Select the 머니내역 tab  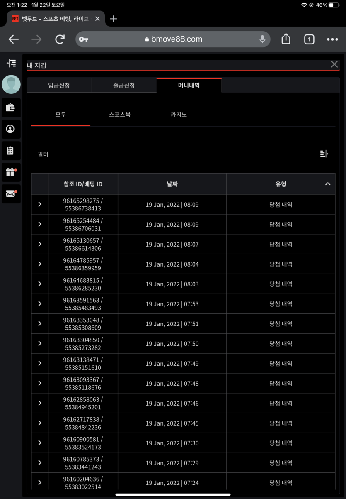(189, 85)
